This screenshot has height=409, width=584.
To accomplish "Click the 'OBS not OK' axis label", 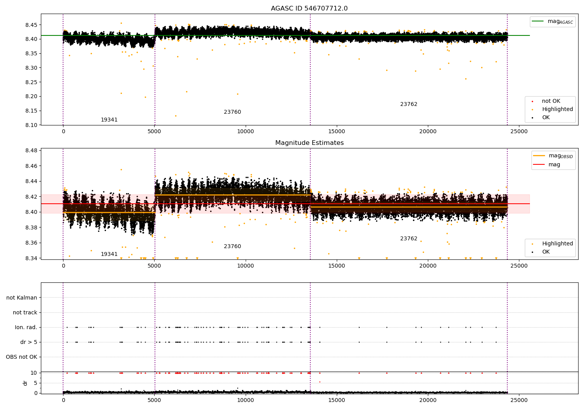I will pyautogui.click(x=21, y=357).
